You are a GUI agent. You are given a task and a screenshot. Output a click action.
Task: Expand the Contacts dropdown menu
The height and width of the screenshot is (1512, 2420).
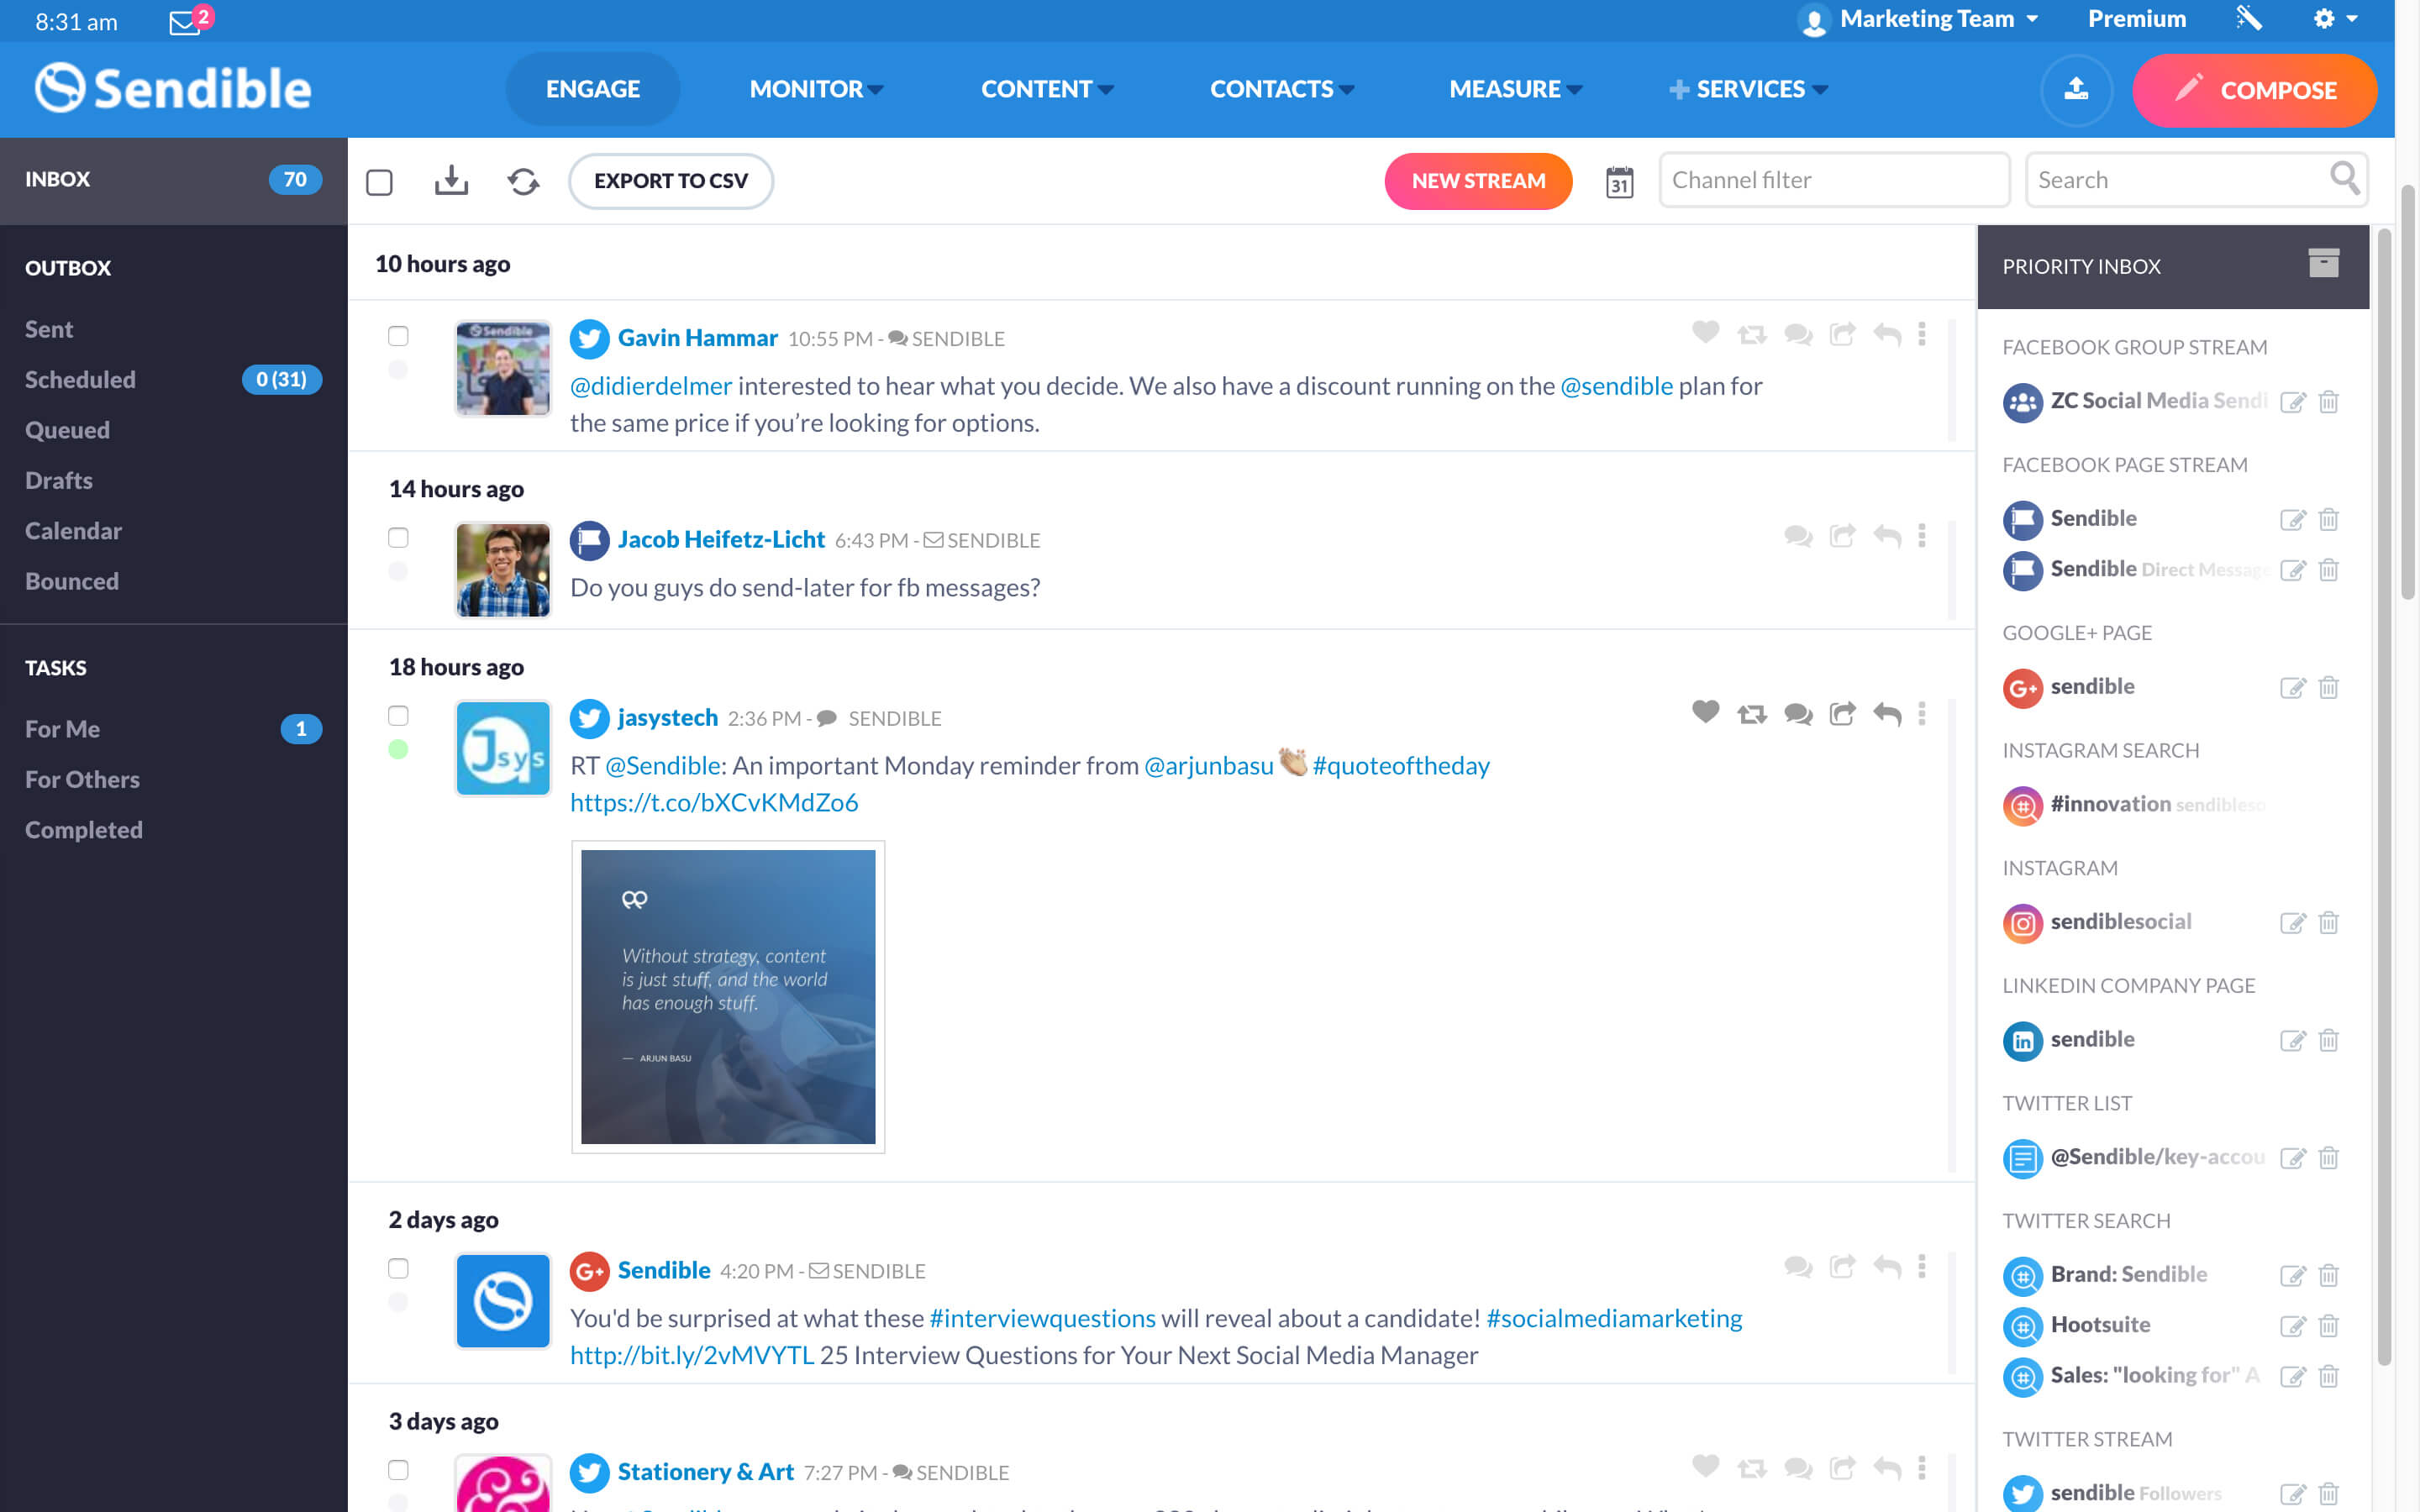pos(1282,89)
